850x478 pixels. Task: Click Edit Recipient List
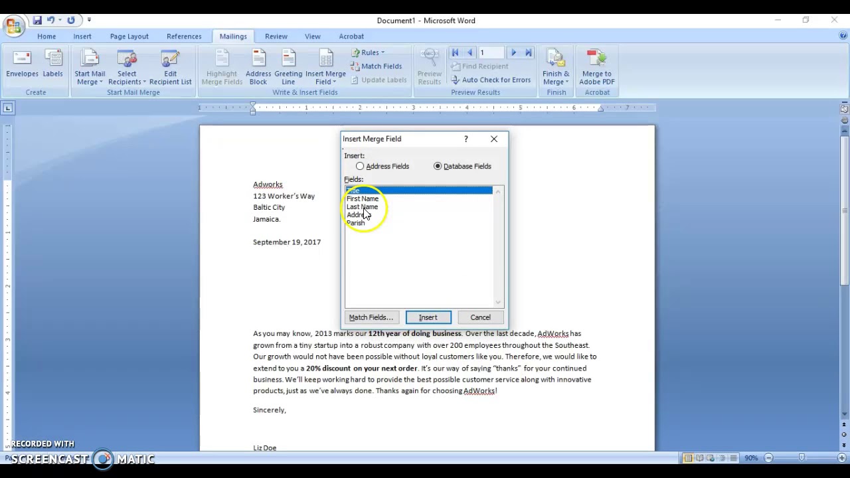171,66
